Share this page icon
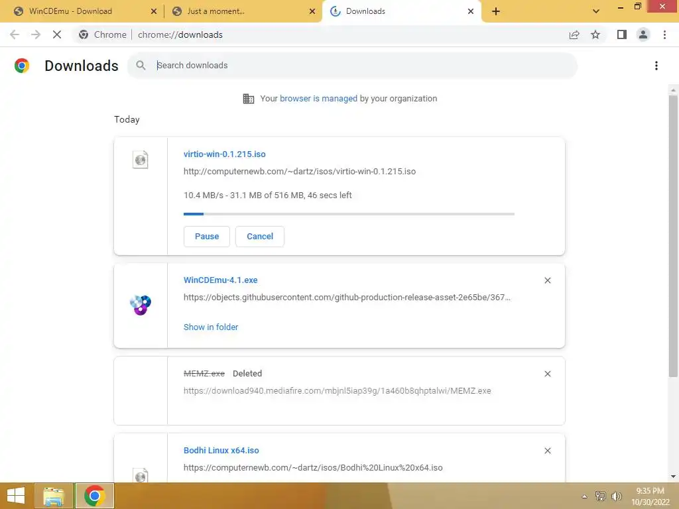 tap(574, 34)
